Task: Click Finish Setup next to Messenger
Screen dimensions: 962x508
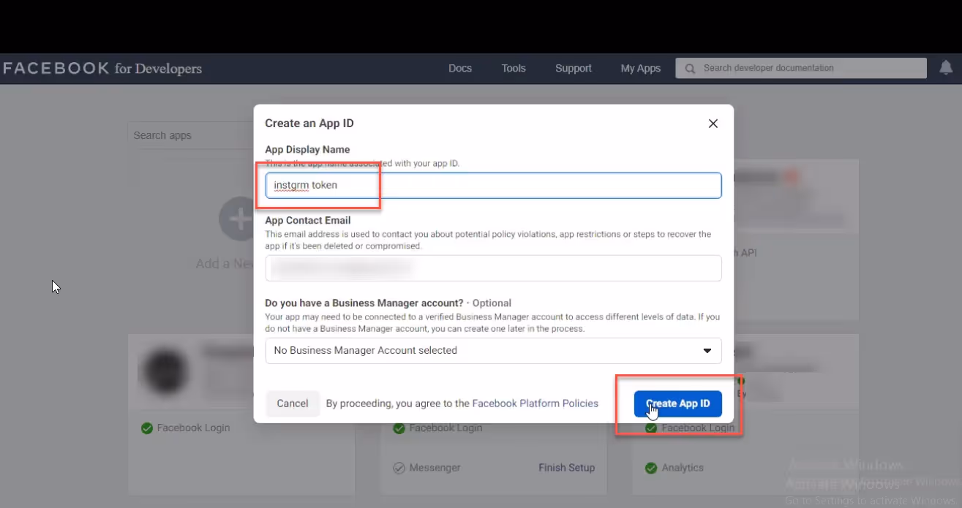Action: point(567,468)
